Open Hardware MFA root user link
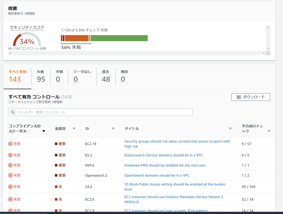 coord(165,165)
